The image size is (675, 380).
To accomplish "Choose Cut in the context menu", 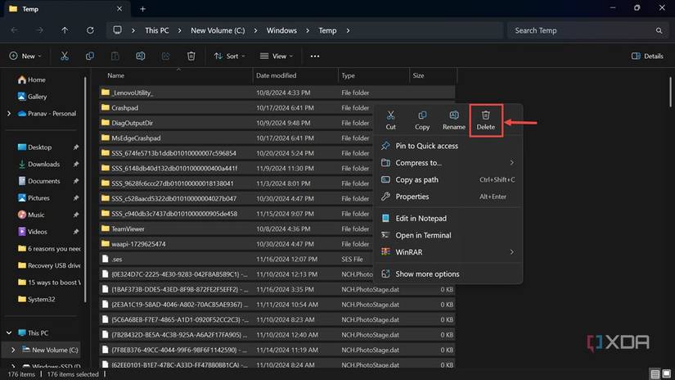I will click(x=390, y=120).
